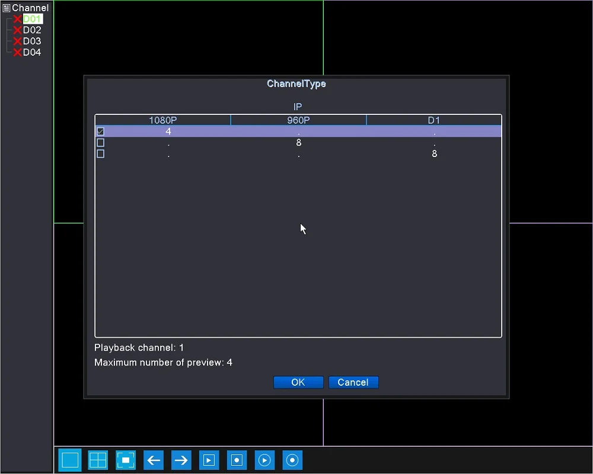Cancel the ChannelType dialog
Image resolution: width=593 pixels, height=474 pixels.
point(353,382)
